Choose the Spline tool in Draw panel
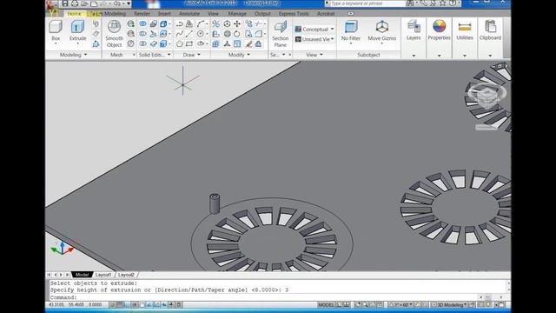Viewport: 556px width, 313px height. point(180,34)
